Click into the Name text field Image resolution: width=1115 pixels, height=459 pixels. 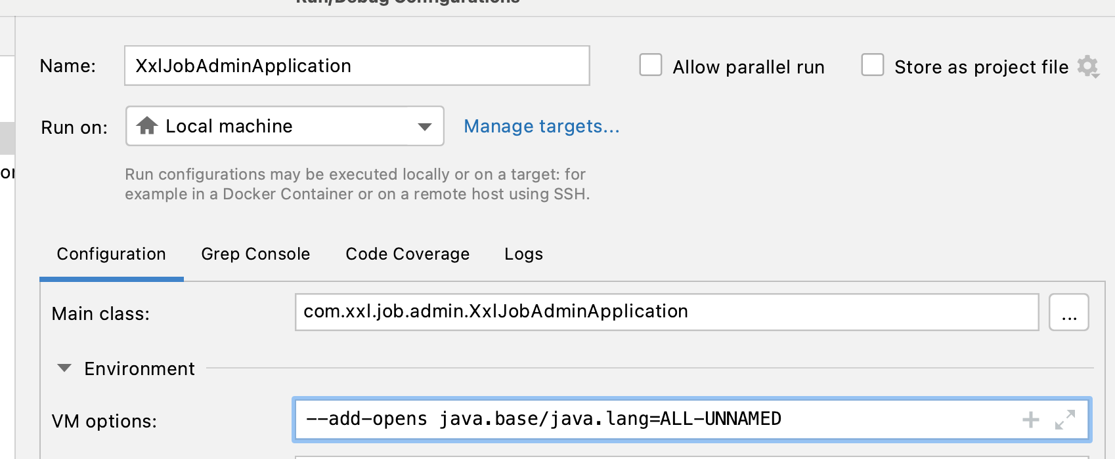click(357, 66)
